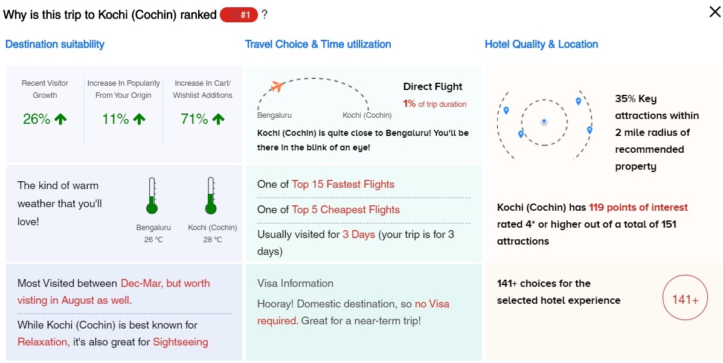Click the red #1 rank badge
This screenshot has width=723, height=363.
coord(239,14)
